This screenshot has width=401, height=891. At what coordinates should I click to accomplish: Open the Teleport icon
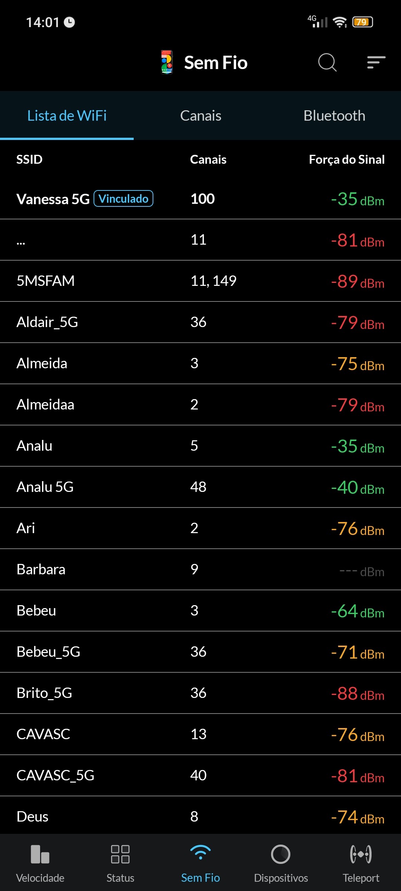(x=361, y=854)
